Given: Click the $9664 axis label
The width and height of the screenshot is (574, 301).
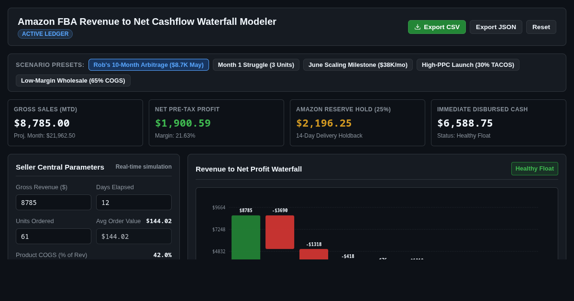Looking at the screenshot, I should tap(219, 208).
